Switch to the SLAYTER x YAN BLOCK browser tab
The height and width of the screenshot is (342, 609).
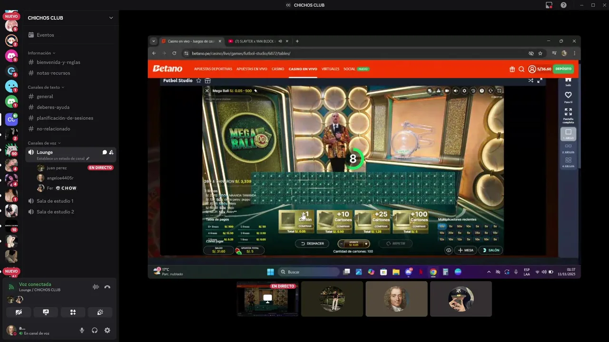(x=255, y=41)
